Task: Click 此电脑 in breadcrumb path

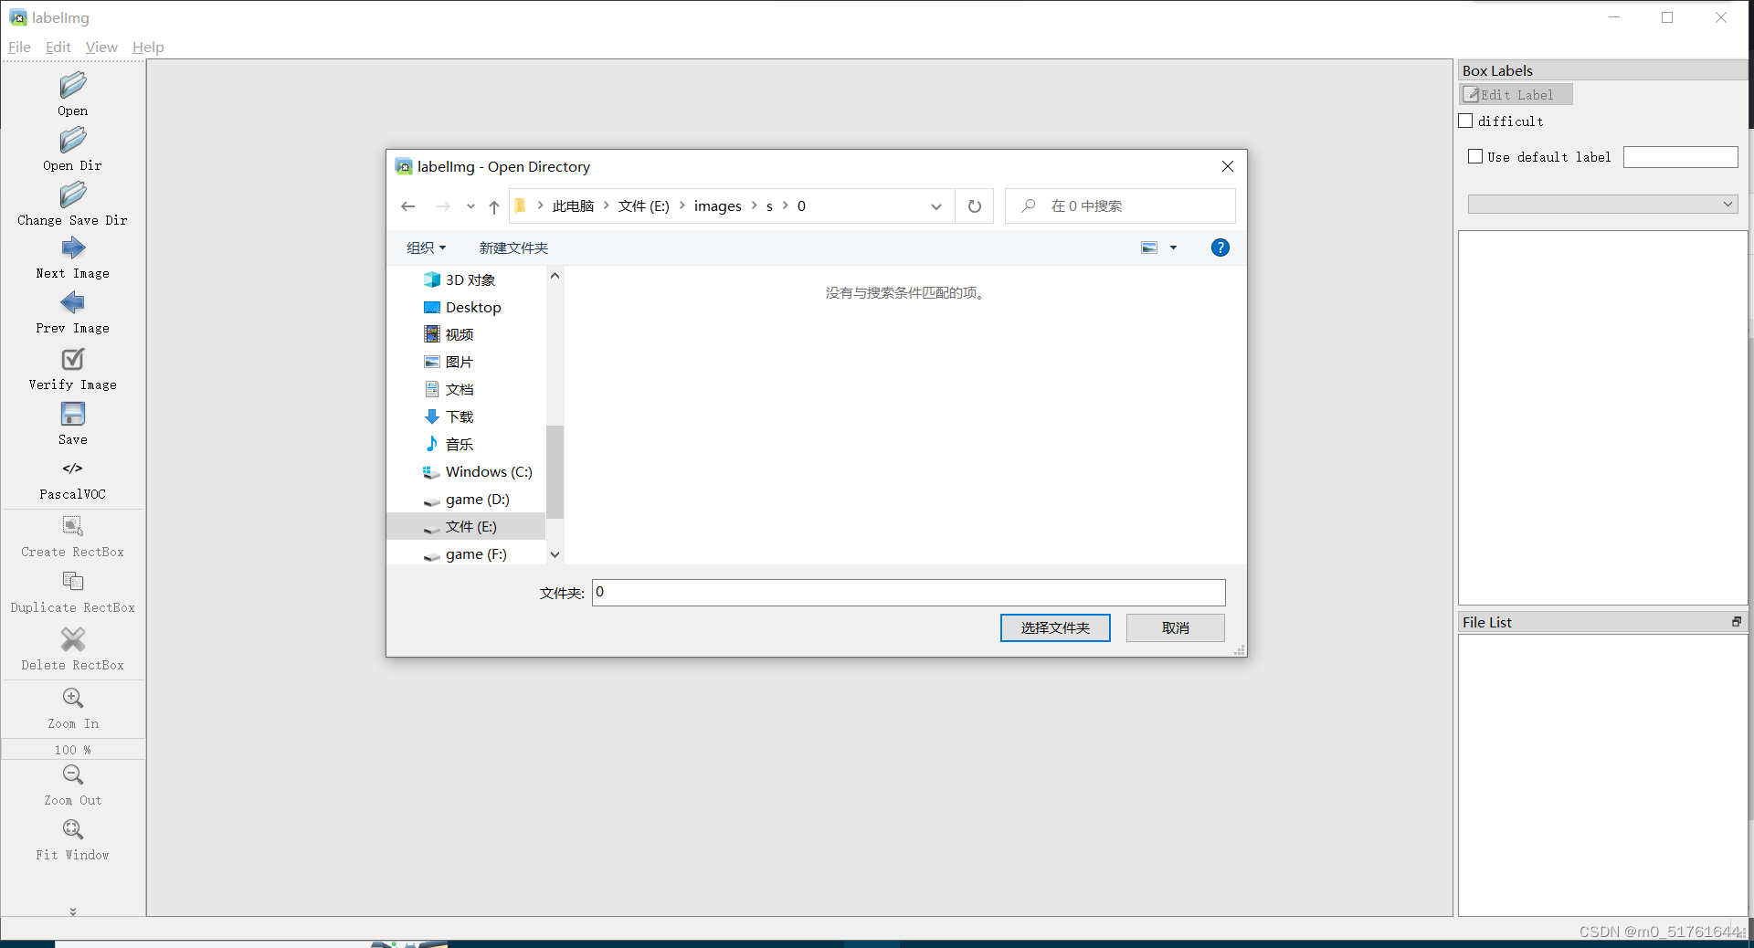Action: pos(573,206)
